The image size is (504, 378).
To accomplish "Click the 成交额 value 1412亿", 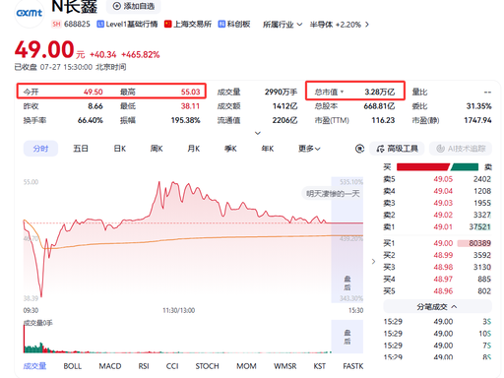I will pyautogui.click(x=284, y=106).
